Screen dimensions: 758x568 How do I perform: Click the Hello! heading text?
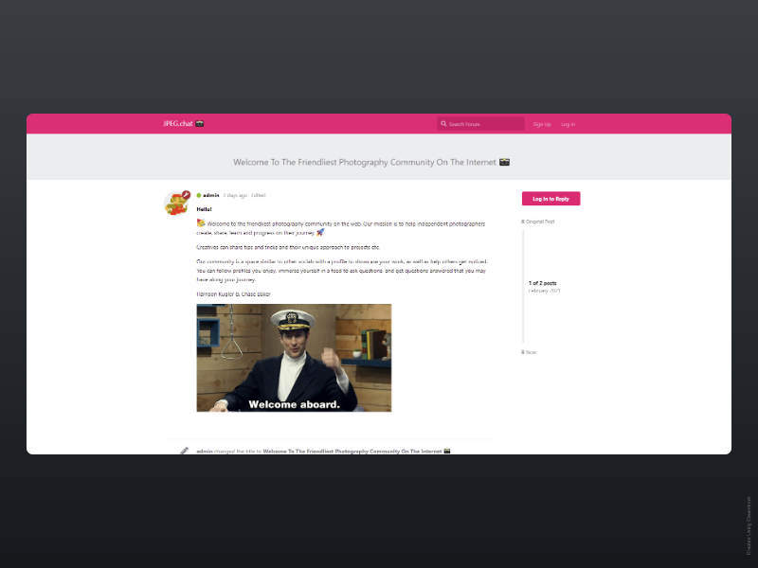tap(204, 209)
